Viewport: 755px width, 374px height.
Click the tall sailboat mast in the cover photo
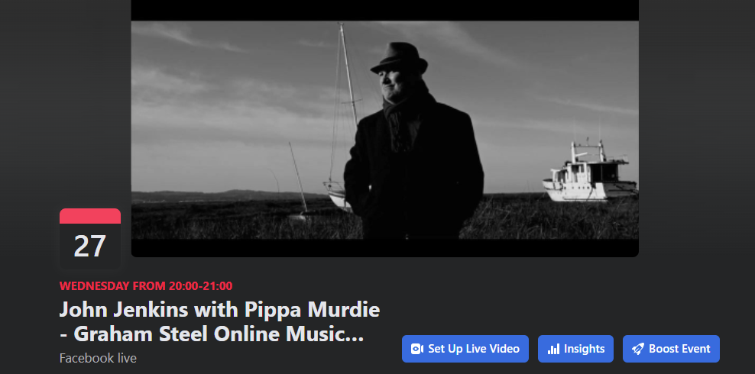[349, 77]
